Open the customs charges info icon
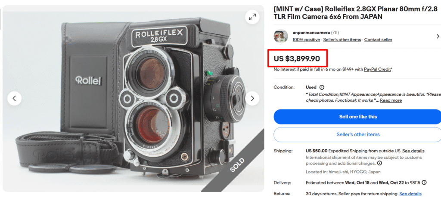The width and height of the screenshot is (441, 197). point(379,163)
